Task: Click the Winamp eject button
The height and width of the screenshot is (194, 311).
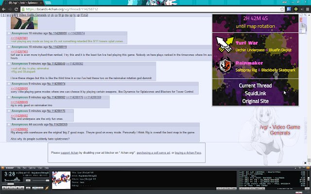Action: 28,188
